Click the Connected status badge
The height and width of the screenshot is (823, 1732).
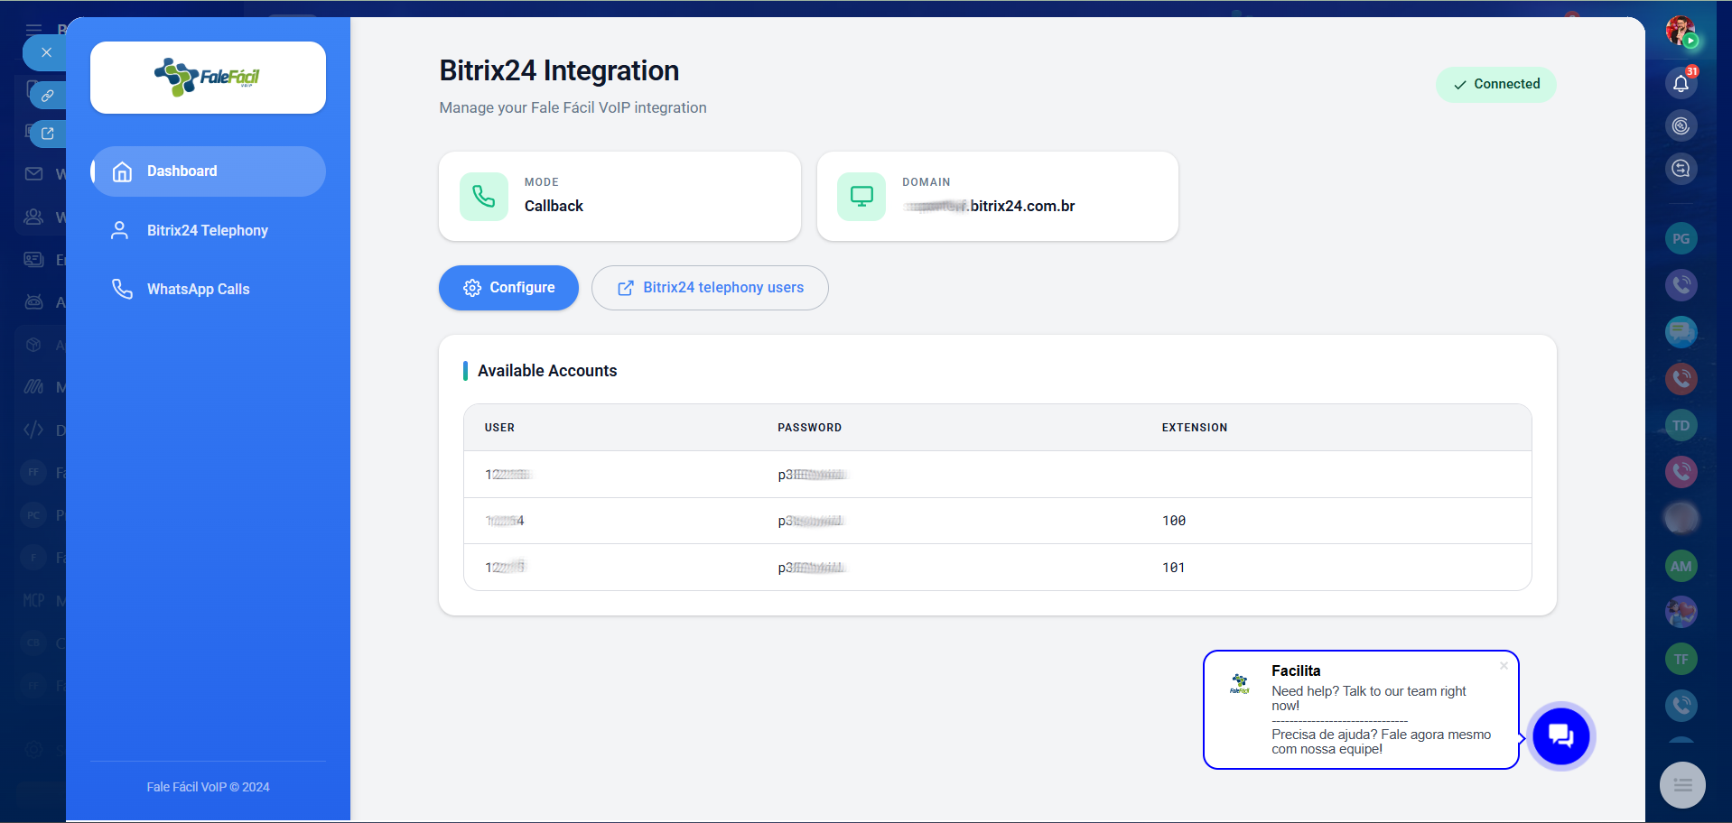(x=1495, y=85)
